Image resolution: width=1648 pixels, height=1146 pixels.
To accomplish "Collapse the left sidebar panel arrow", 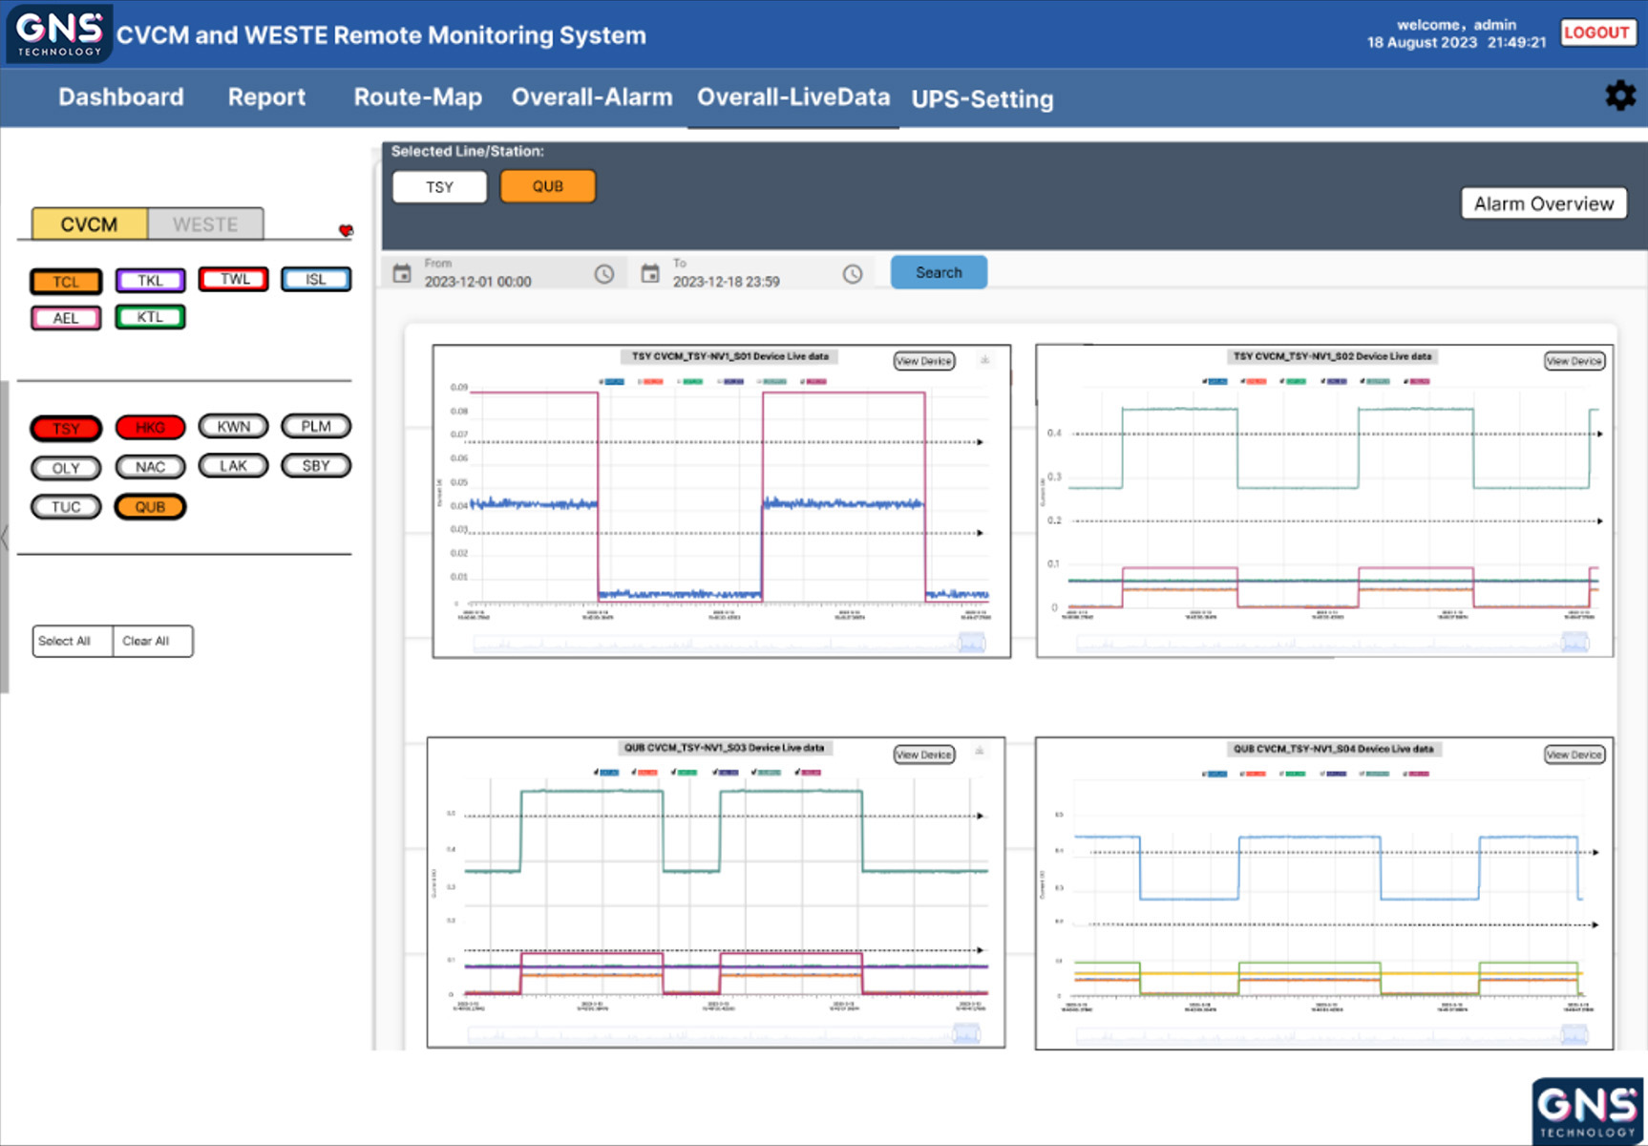I will (5, 538).
